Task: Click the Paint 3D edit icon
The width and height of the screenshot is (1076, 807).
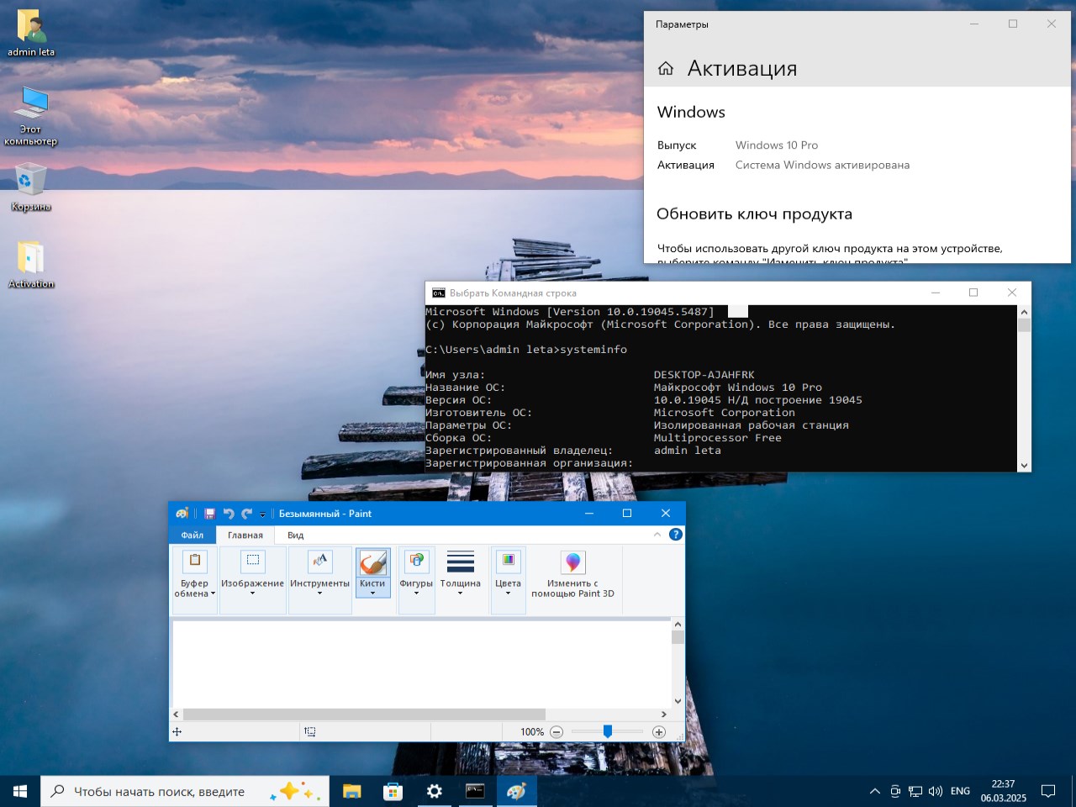Action: [572, 562]
